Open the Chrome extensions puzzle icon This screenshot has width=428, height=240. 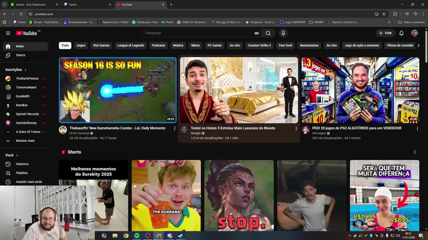click(395, 14)
